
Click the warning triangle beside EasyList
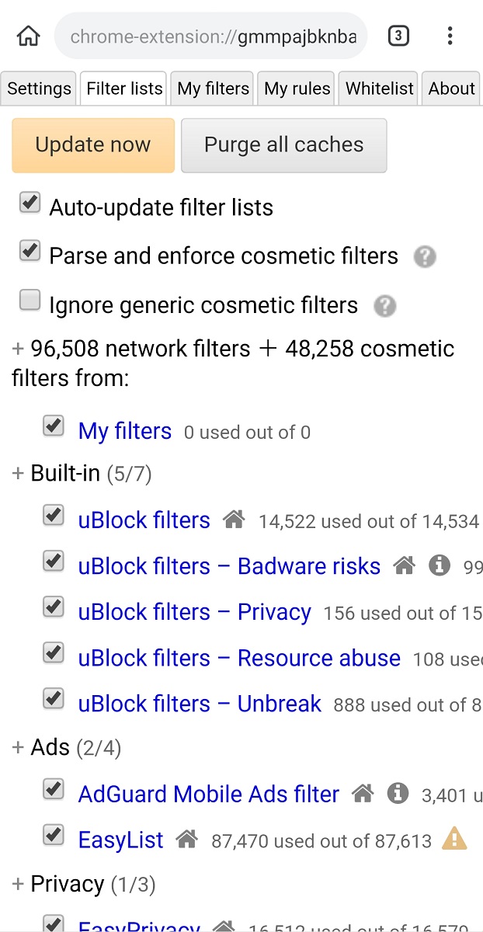click(x=454, y=839)
